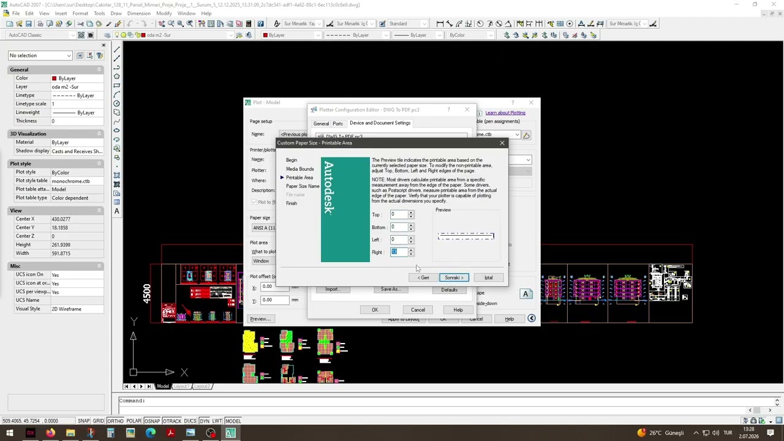
Task: Click the Geri (Back) button
Action: (424, 277)
